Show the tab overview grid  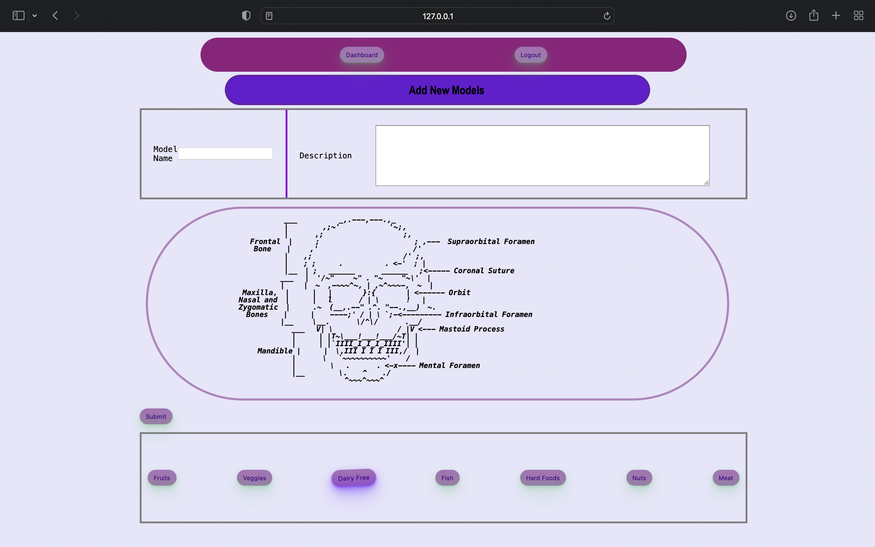pyautogui.click(x=858, y=15)
